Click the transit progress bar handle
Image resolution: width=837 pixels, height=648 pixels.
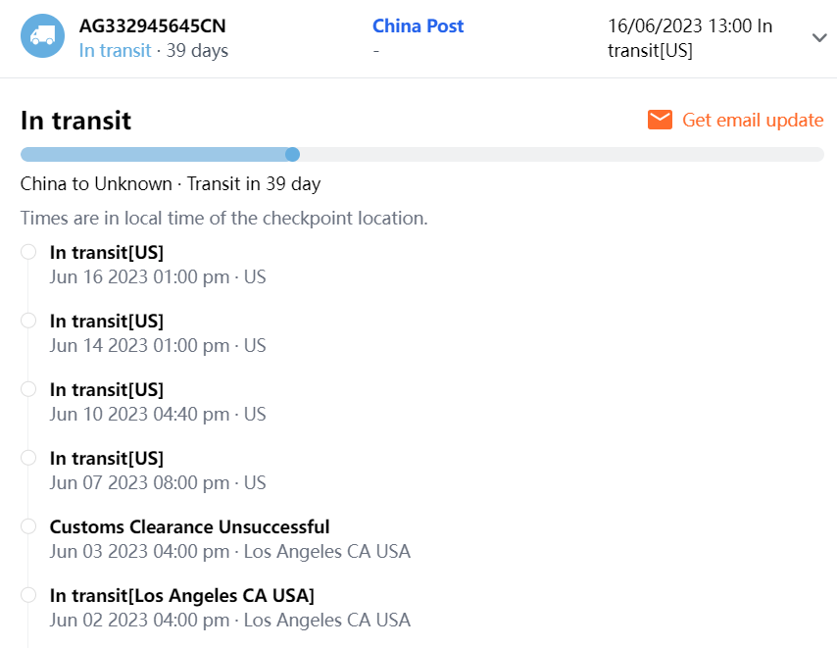coord(292,154)
